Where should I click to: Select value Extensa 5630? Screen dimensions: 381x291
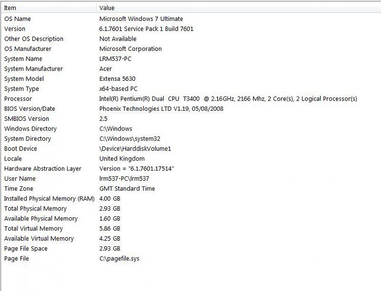(x=117, y=79)
